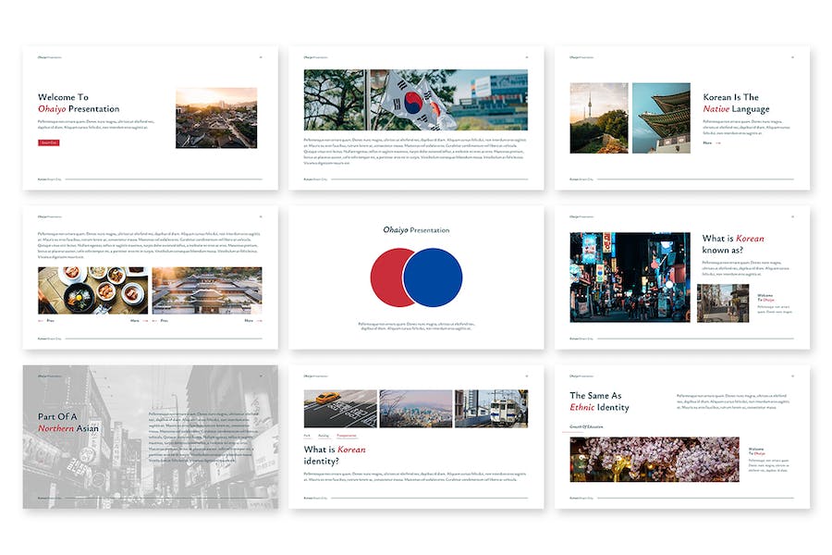Image resolution: width=832 pixels, height=555 pixels.
Task: Select the Building tab
Action: (x=324, y=434)
